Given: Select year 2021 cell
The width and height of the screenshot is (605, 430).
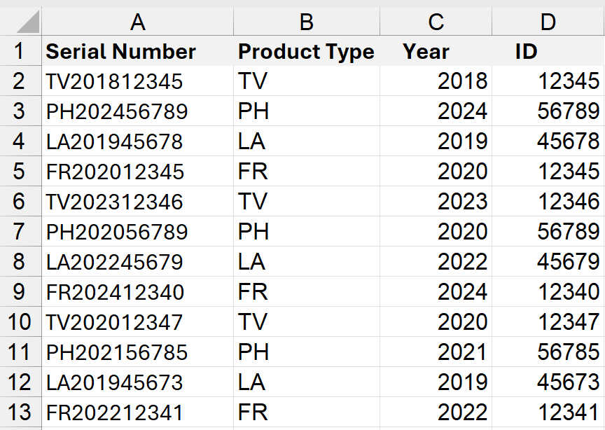Looking at the screenshot, I should tap(462, 352).
